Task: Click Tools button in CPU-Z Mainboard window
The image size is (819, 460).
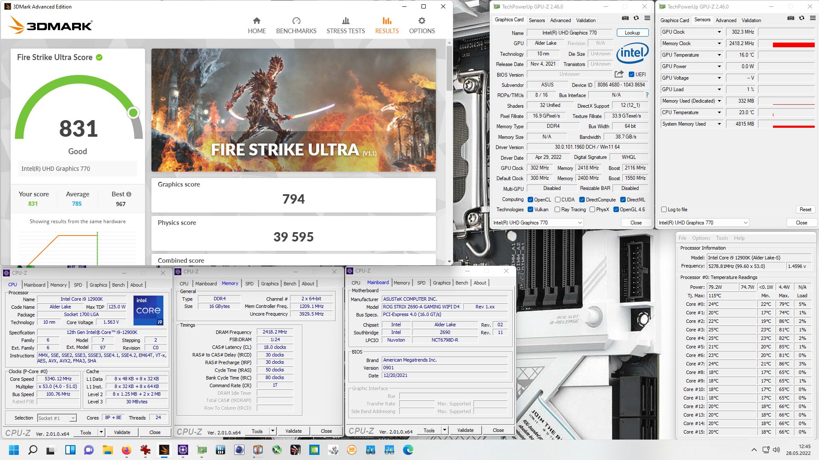Action: [429, 430]
